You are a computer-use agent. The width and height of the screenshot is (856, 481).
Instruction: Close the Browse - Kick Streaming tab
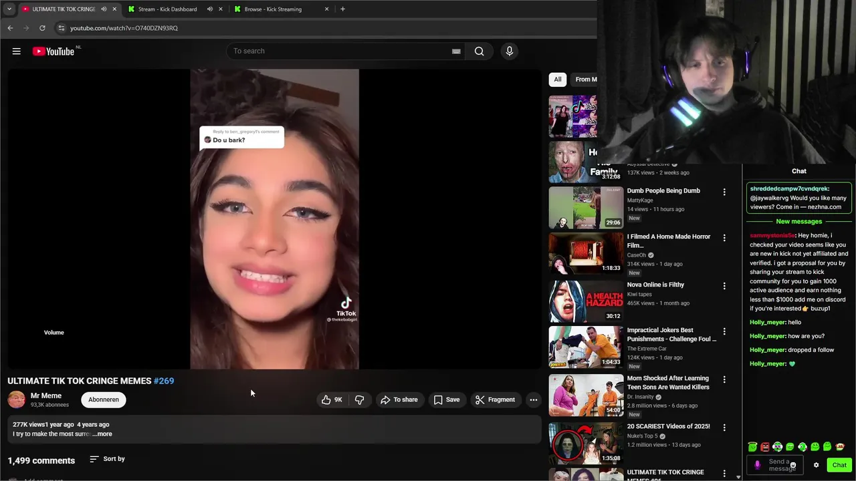click(x=326, y=9)
